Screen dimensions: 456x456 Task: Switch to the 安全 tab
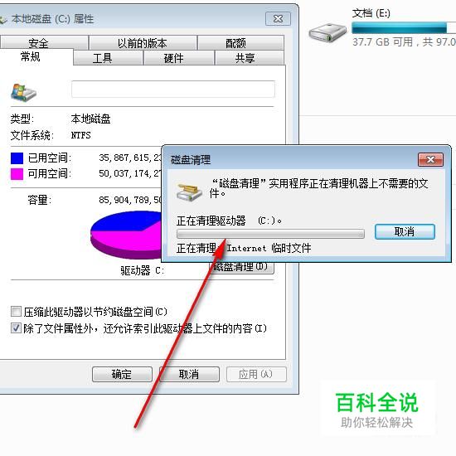tap(38, 43)
